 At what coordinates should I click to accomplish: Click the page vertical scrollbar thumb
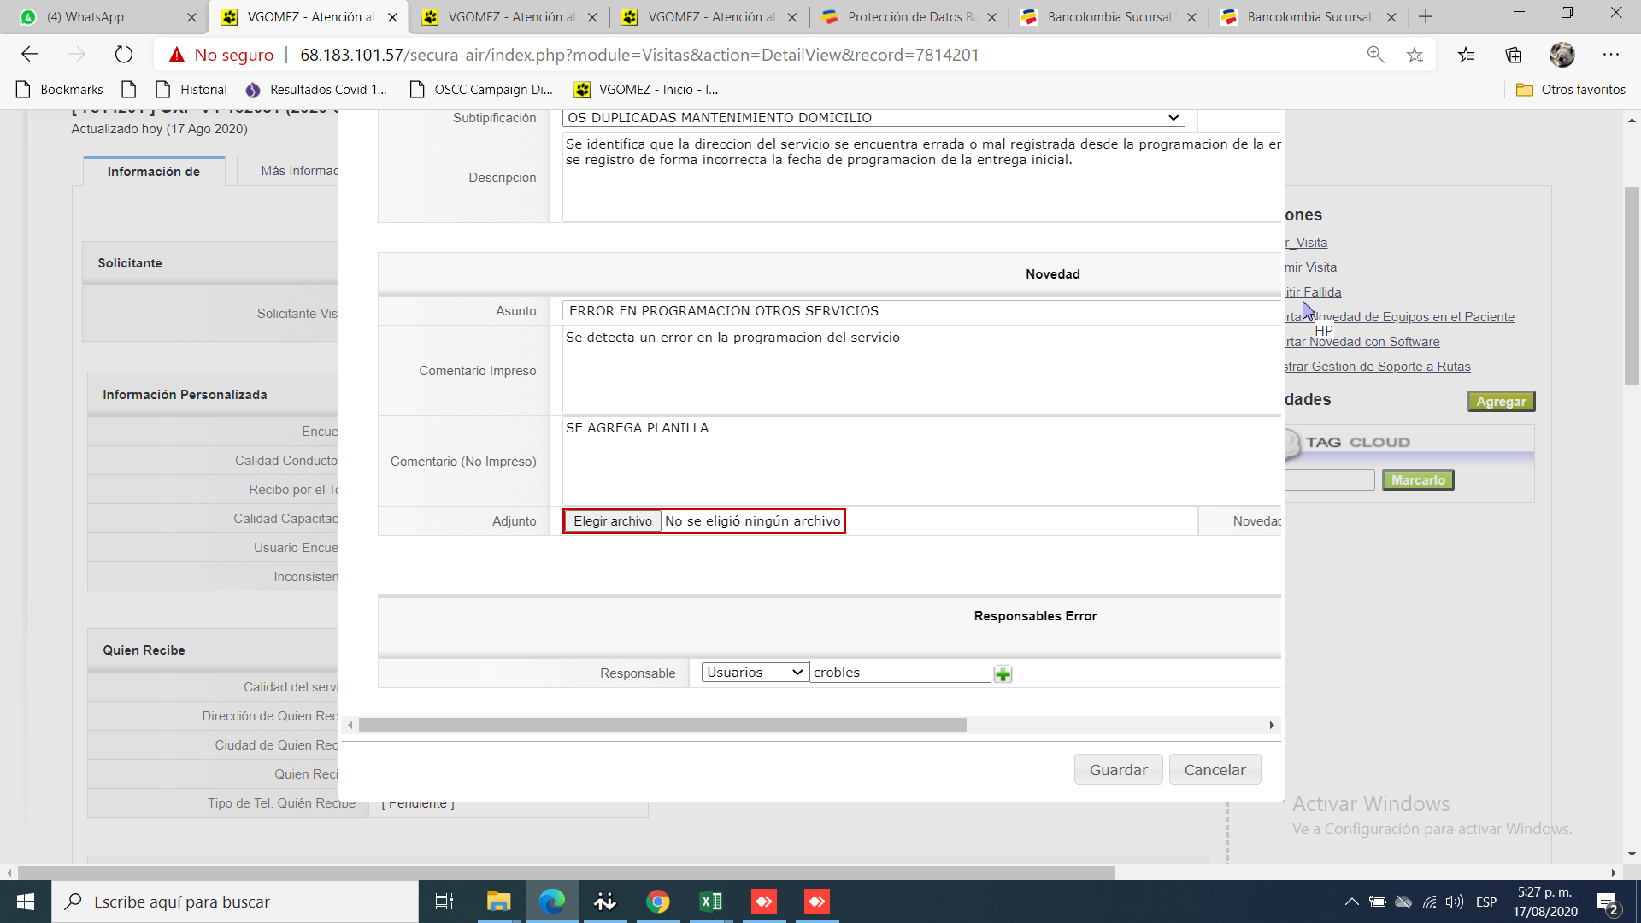1632,286
